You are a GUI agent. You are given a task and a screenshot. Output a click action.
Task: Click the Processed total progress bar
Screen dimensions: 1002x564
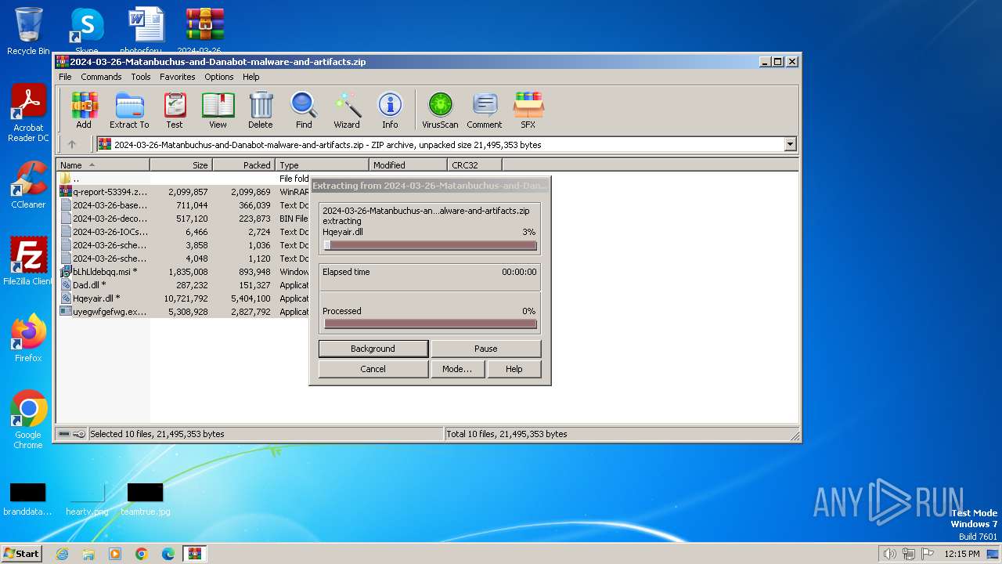tap(431, 324)
